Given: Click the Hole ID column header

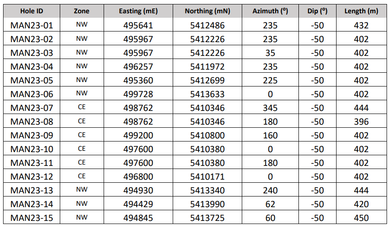Looking at the screenshot, I should tap(32, 11).
